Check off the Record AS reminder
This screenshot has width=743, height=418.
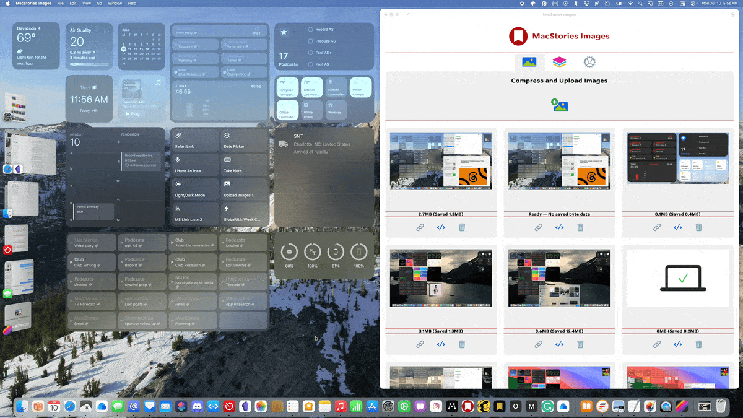tap(310, 30)
